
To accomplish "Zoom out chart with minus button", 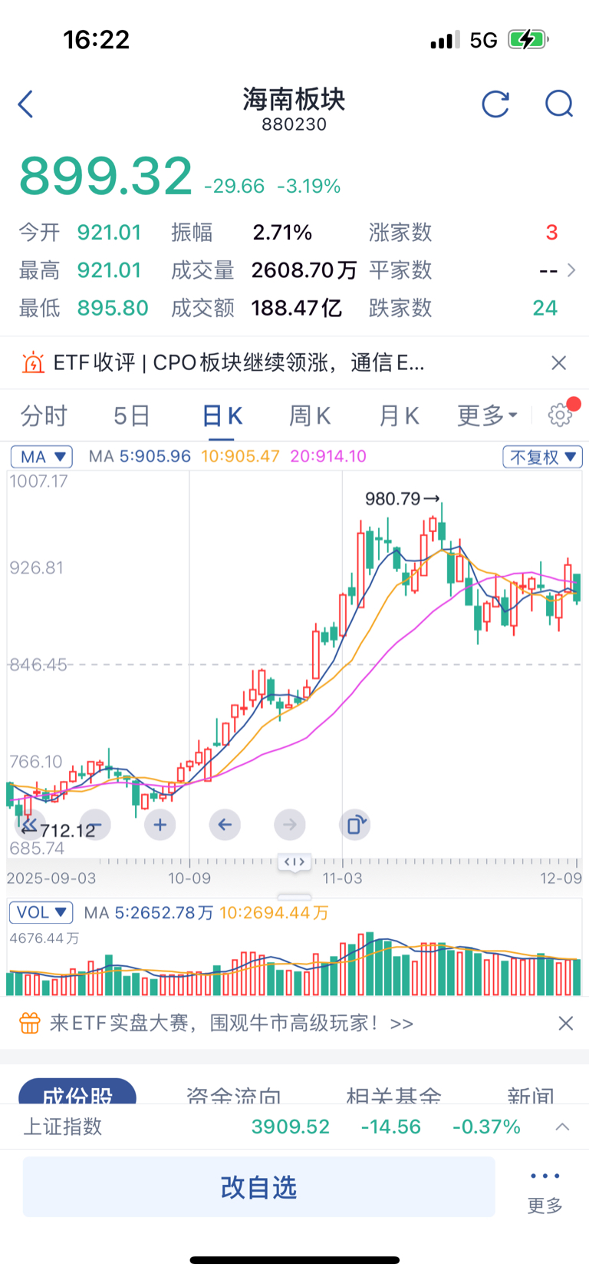I will coord(95,825).
